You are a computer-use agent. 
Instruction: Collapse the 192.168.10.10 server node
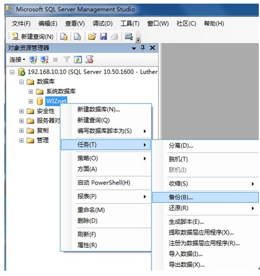[x=12, y=72]
